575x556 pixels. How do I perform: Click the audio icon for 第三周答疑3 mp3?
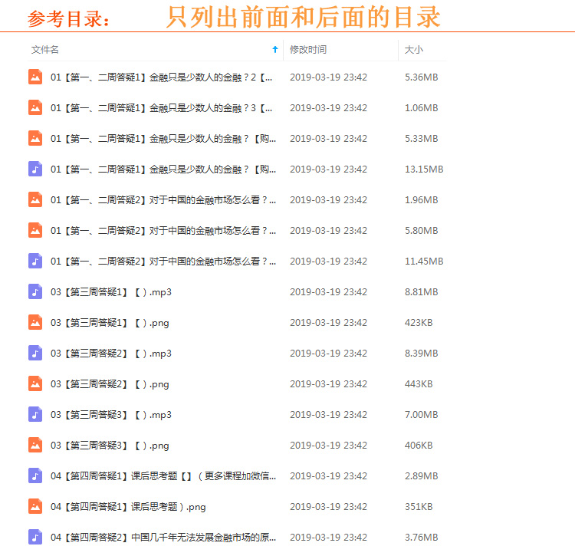pyautogui.click(x=35, y=414)
